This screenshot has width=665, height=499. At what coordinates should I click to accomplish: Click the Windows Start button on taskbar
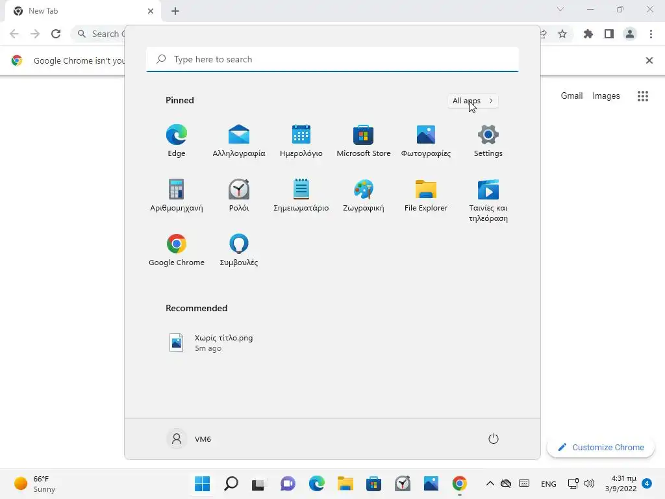(x=203, y=483)
